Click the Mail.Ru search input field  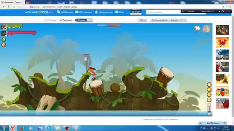(163, 12)
